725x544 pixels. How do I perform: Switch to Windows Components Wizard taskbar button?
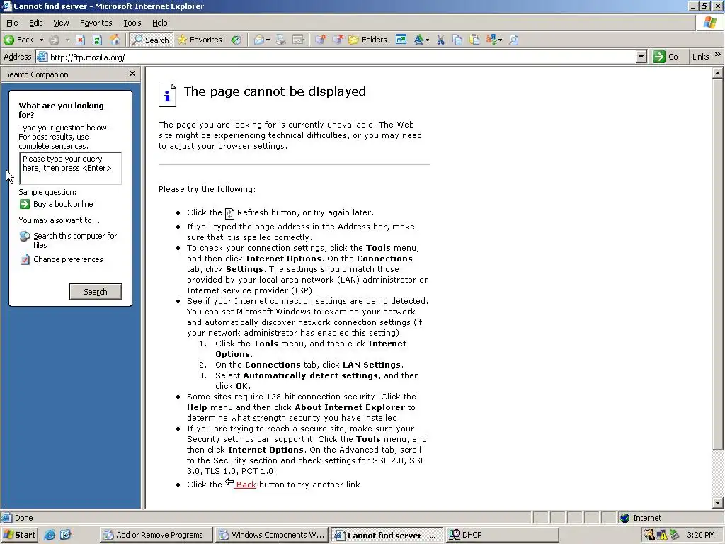272,535
